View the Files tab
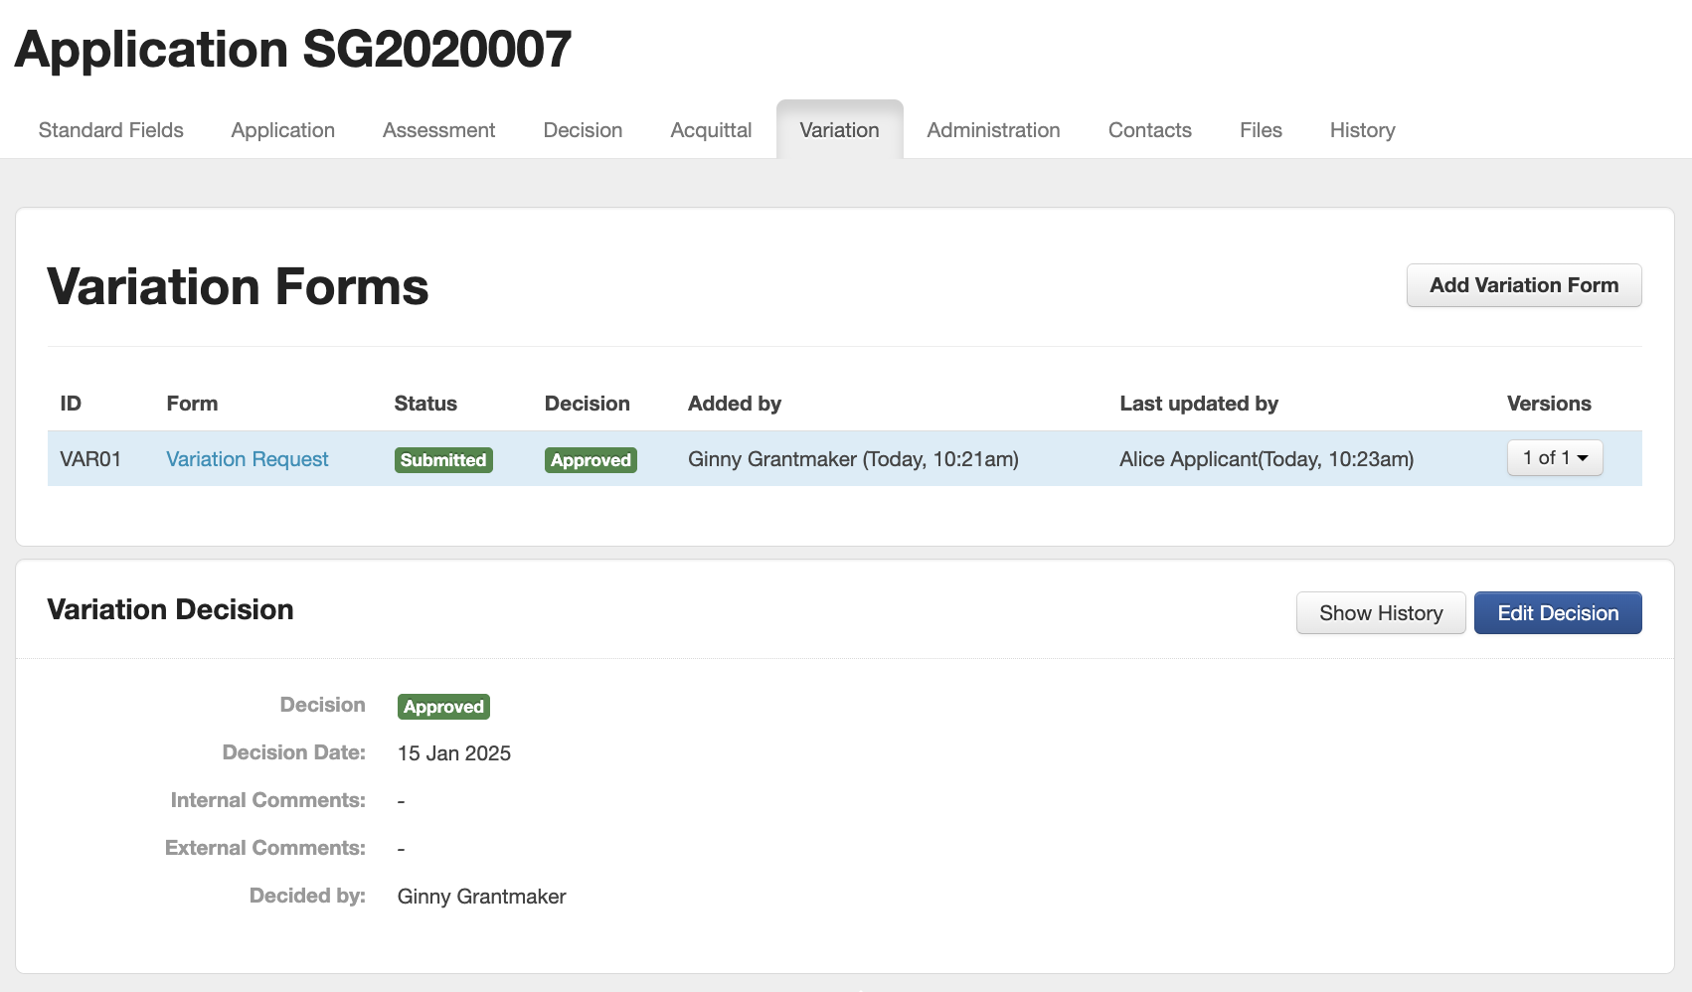This screenshot has width=1692, height=992. (x=1261, y=130)
